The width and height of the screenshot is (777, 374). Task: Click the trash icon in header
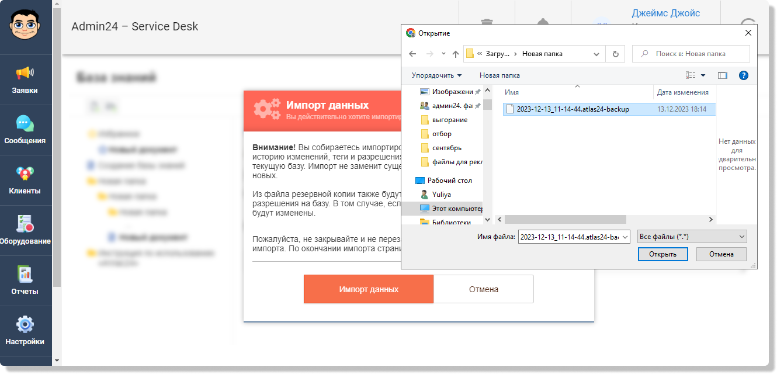click(x=487, y=22)
